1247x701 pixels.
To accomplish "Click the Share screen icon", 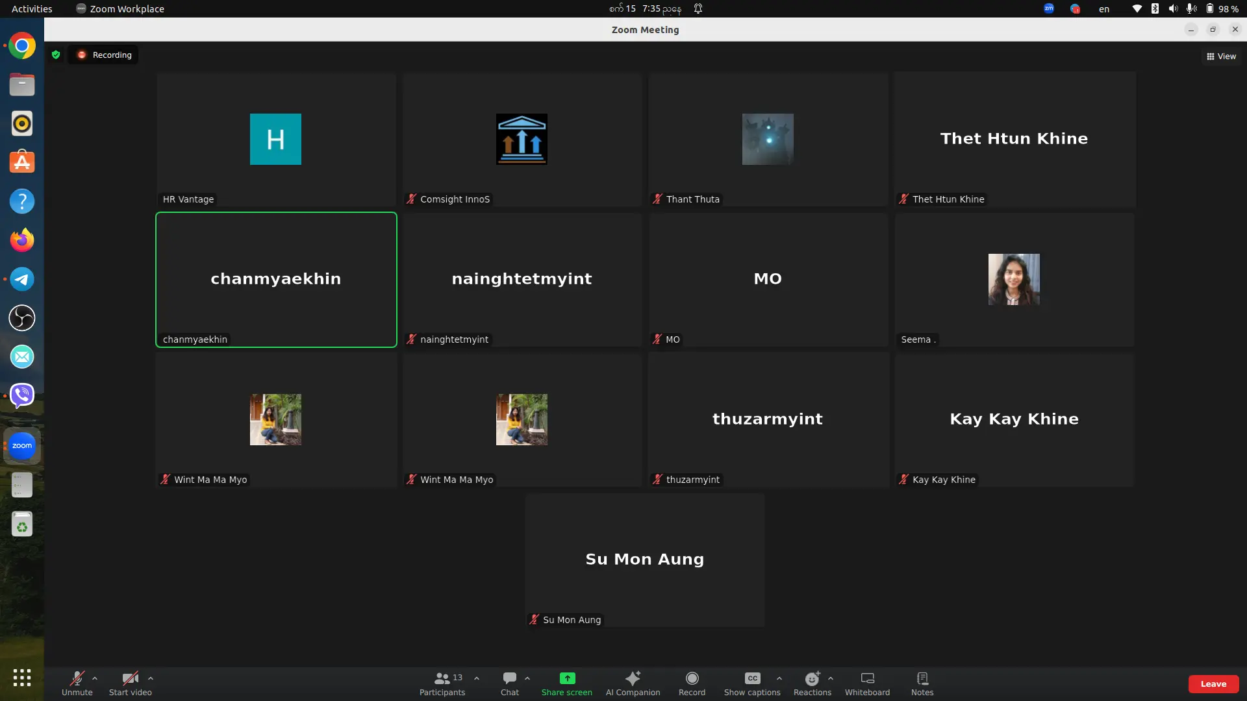I will click(567, 679).
